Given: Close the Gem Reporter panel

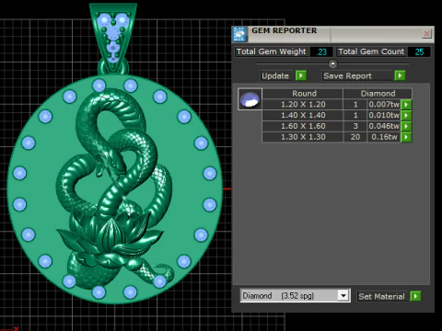Looking at the screenshot, I should [x=426, y=33].
